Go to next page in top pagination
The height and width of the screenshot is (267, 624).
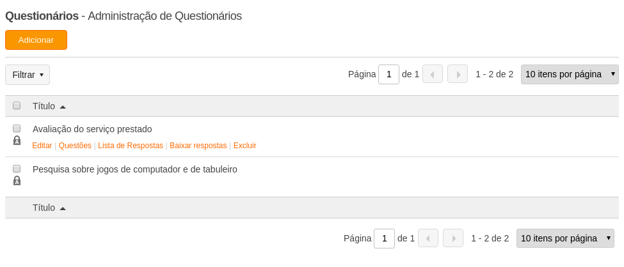(x=458, y=74)
